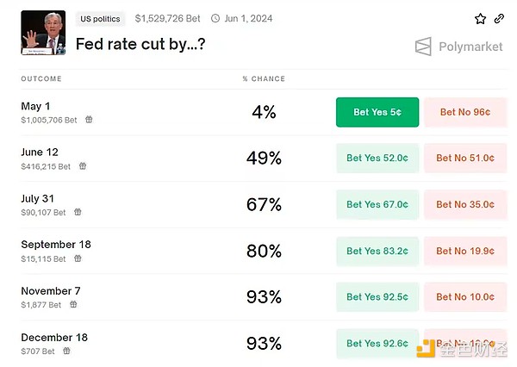The width and height of the screenshot is (517, 367).
Task: Click the Polymarket logo
Action: pos(458,47)
